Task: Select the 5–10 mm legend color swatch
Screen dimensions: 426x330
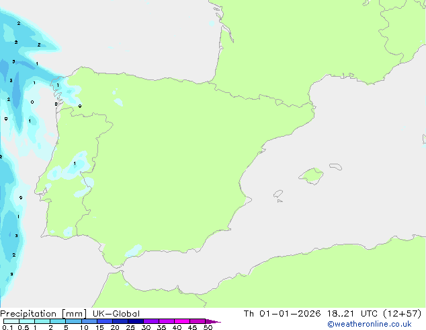Action: (x=73, y=321)
